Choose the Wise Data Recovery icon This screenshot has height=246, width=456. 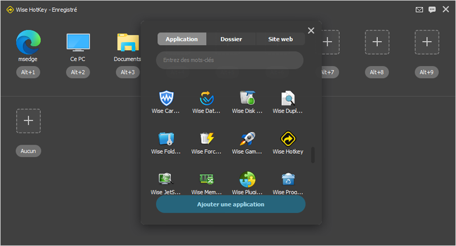(206, 98)
